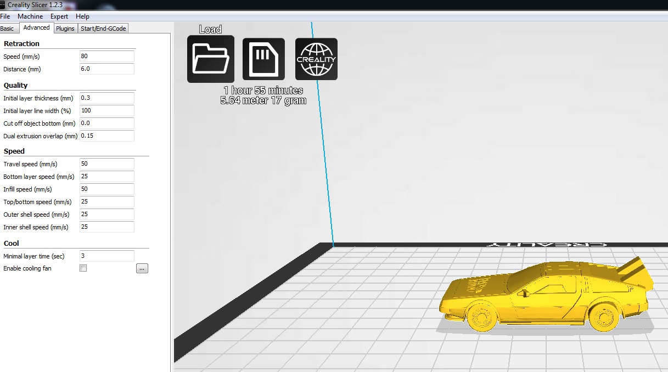The height and width of the screenshot is (372, 668).
Task: Open the Creality website globe icon
Action: (x=316, y=59)
